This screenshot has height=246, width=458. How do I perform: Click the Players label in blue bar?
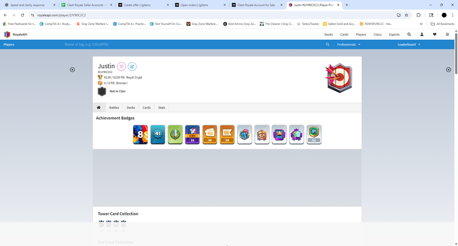(x=9, y=44)
